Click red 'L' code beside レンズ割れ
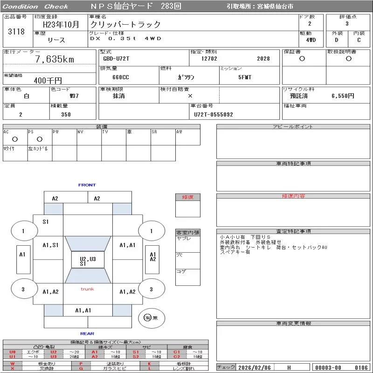The height and width of the screenshot is (373, 373). tap(150, 368)
